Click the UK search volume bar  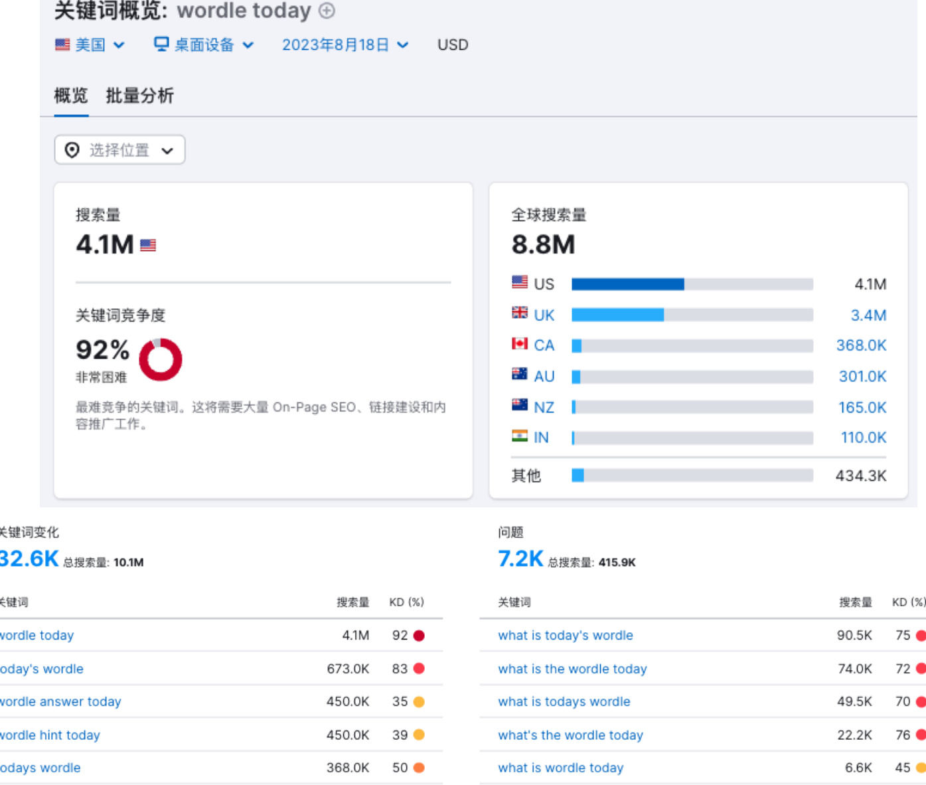click(x=692, y=315)
